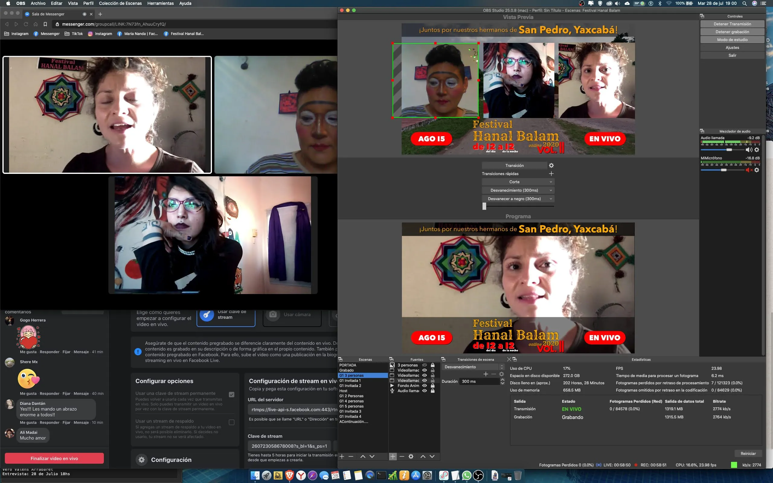Enable Usar un stream de respaldo checkbox

[232, 422]
